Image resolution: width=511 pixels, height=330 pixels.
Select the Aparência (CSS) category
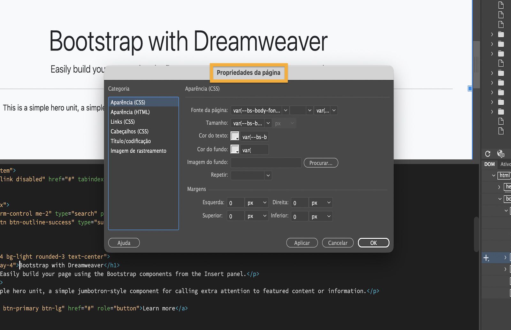tap(143, 102)
